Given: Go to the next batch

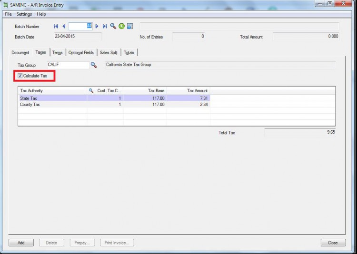Looking at the screenshot, I should (97, 26).
